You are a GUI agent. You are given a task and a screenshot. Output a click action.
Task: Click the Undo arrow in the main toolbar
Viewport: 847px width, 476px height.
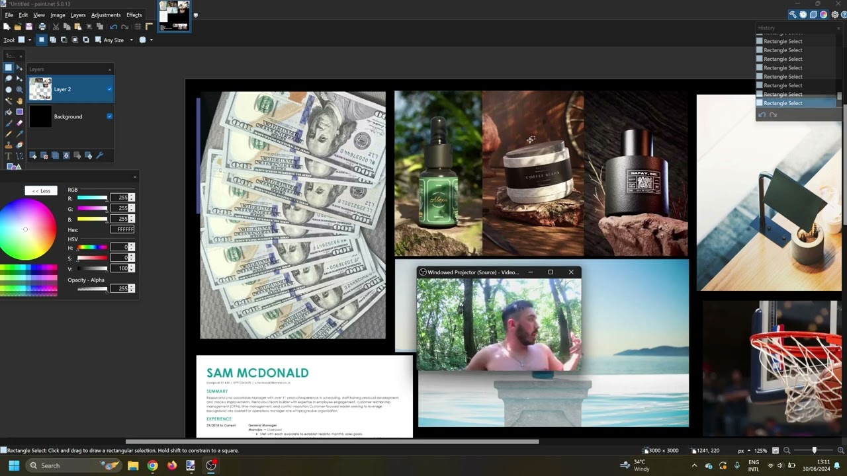113,26
